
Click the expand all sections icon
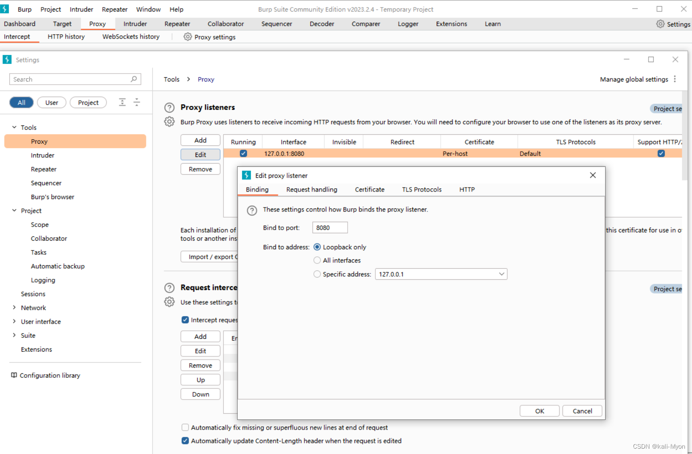(x=122, y=102)
